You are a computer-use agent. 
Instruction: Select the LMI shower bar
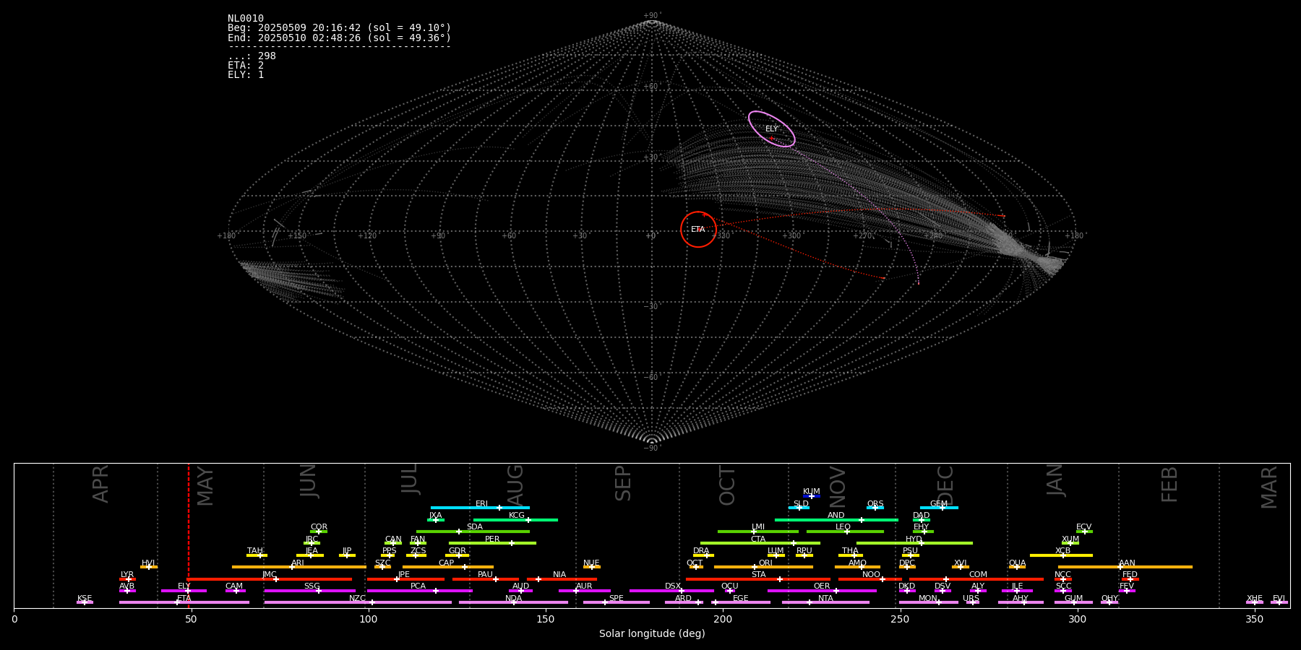pyautogui.click(x=758, y=532)
